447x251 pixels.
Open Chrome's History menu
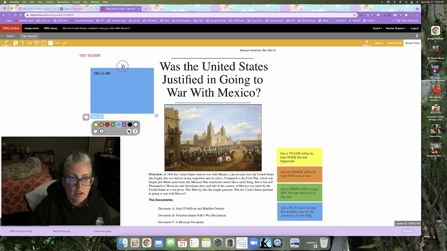[x=50, y=2]
